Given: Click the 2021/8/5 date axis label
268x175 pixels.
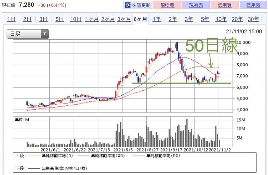Looking at the screenshot, I should [123, 150].
